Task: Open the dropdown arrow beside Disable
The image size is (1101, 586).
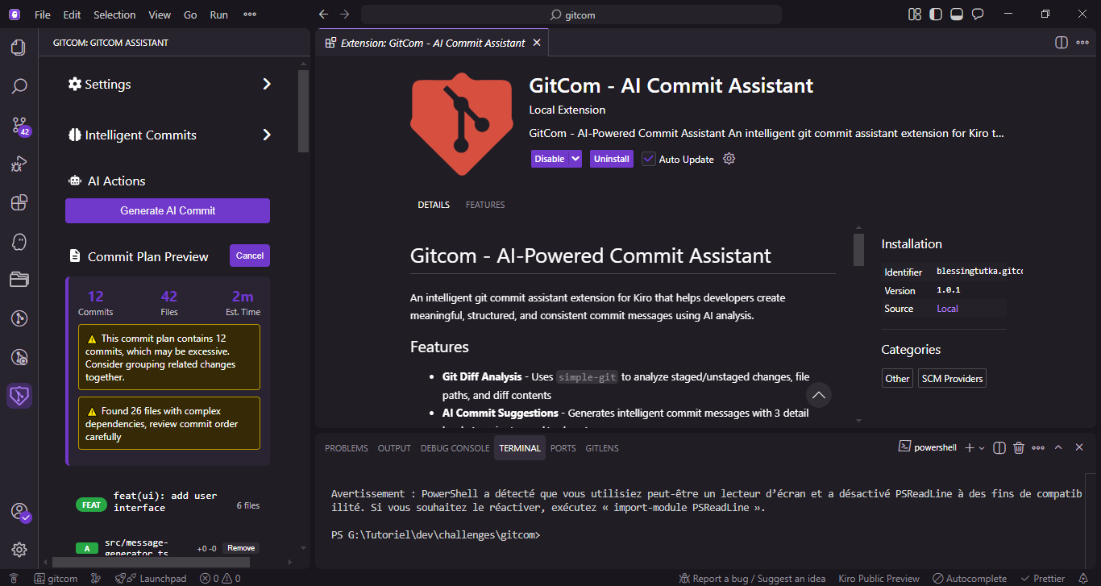Action: point(575,159)
